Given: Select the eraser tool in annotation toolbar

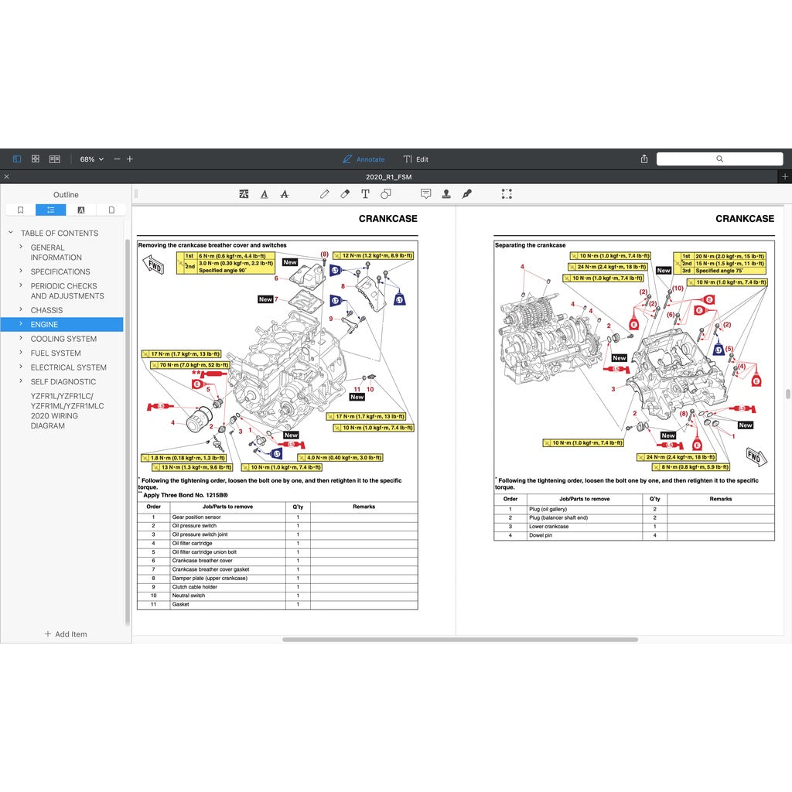Looking at the screenshot, I should click(345, 194).
